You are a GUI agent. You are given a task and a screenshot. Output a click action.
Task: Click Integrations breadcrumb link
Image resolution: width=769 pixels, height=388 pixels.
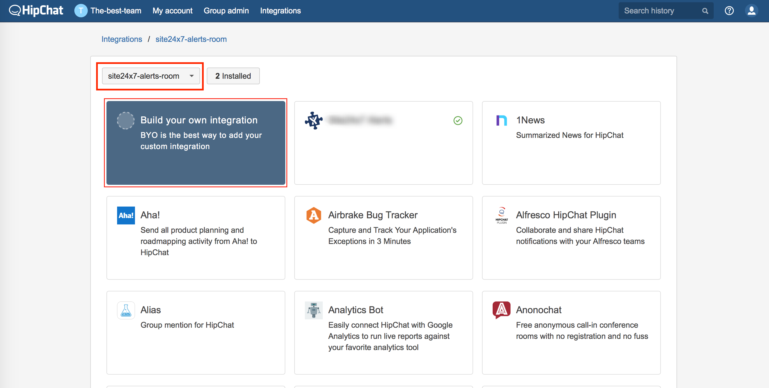pos(122,39)
